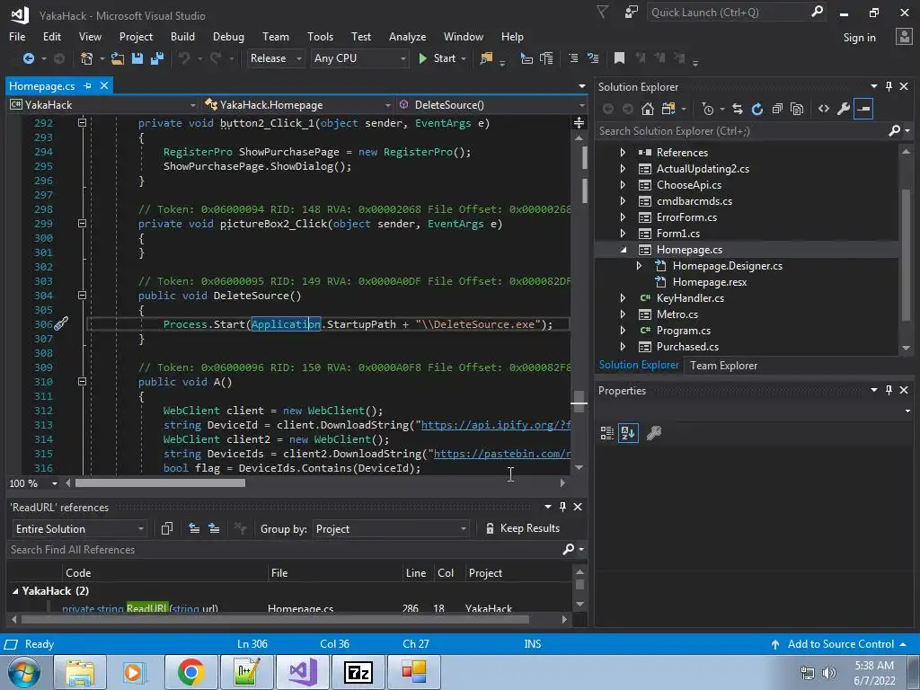This screenshot has height=690, width=920.
Task: Click the View Code icon in Solution Explorer
Action: click(824, 109)
